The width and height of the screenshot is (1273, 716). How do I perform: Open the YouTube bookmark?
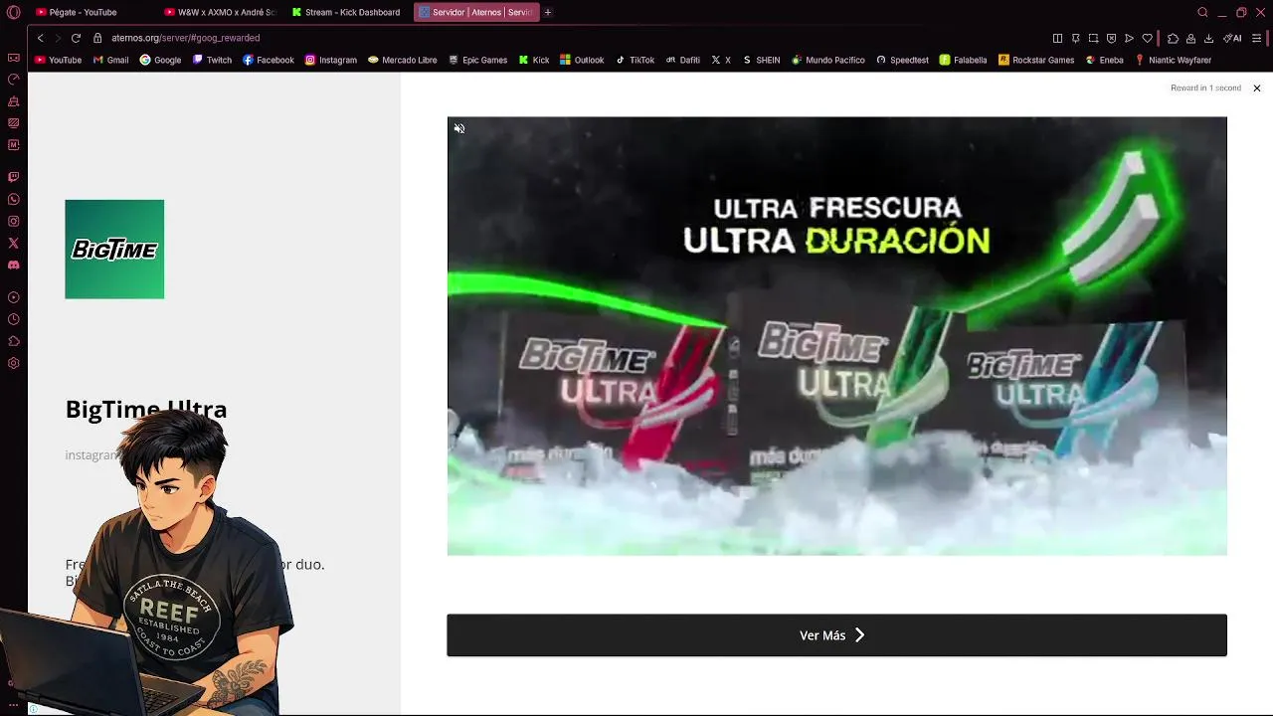(x=58, y=60)
